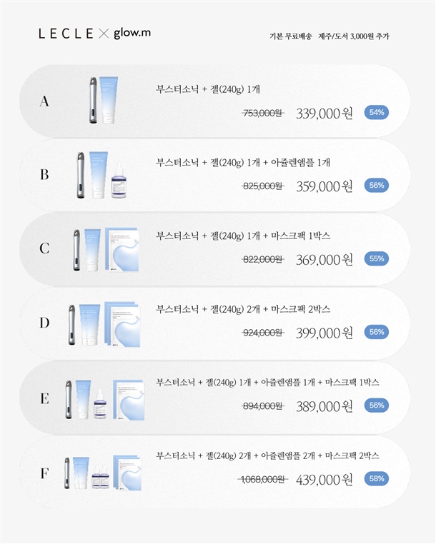This screenshot has height=544, width=436.
Task: Click option F product bundle image
Action: 106,472
